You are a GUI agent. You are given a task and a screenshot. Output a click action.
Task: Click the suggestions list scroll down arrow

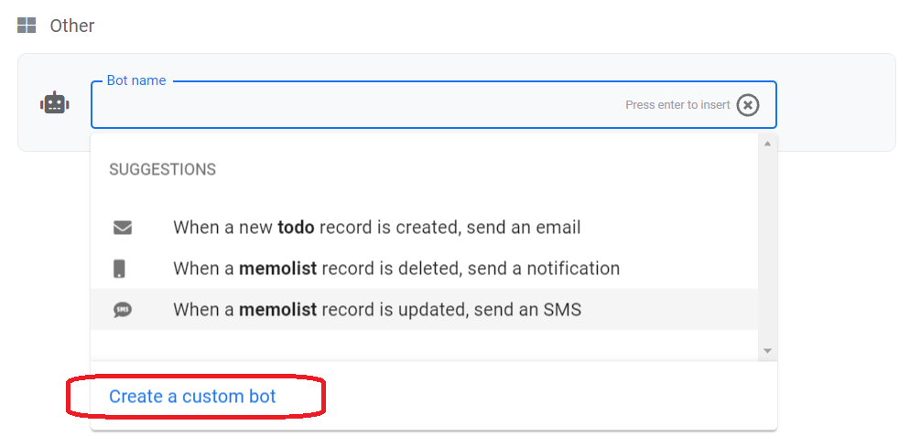click(767, 351)
